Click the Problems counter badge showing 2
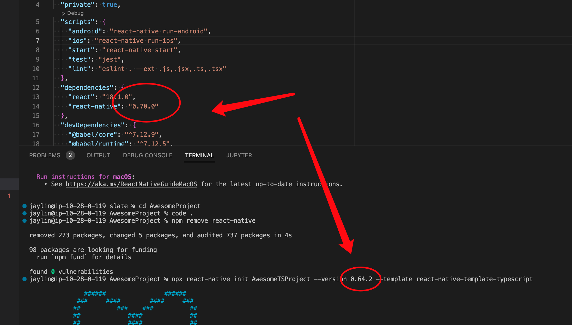The image size is (572, 325). tap(70, 155)
